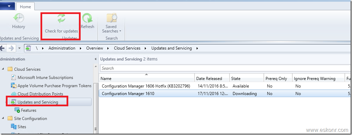This screenshot has width=352, height=135.
Task: Sort by the State column header
Action: pos(246,79)
